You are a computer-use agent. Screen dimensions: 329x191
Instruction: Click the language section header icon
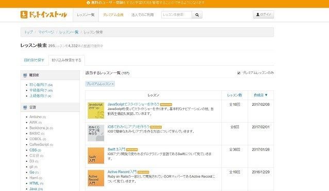point(25,107)
